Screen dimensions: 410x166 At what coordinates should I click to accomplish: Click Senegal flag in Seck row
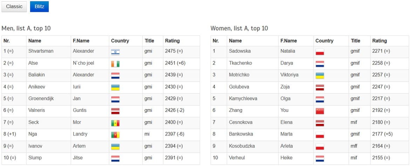click(x=115, y=123)
